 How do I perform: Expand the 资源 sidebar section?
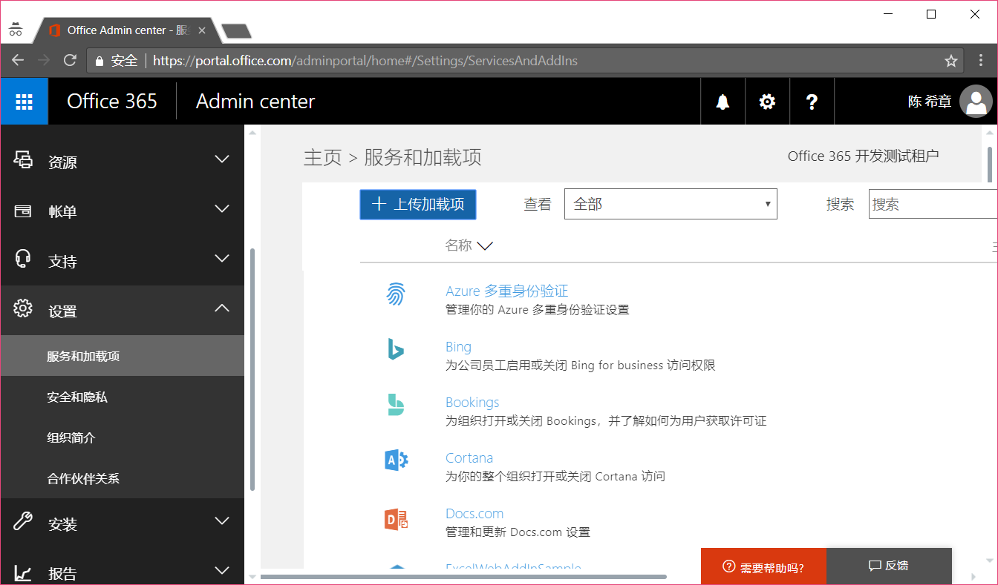(x=123, y=161)
